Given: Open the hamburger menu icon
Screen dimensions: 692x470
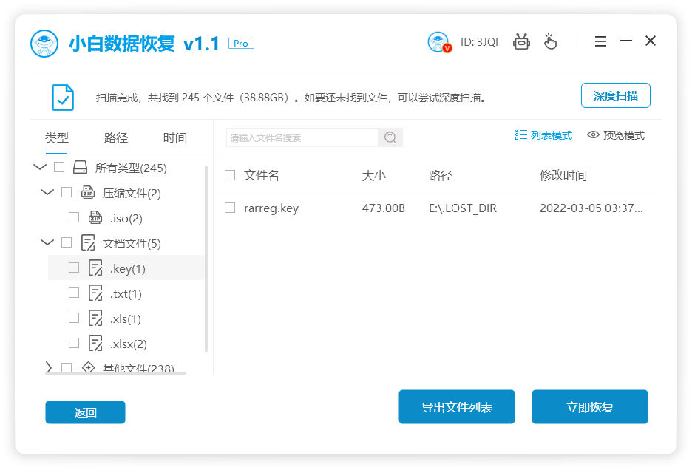Looking at the screenshot, I should (x=600, y=41).
